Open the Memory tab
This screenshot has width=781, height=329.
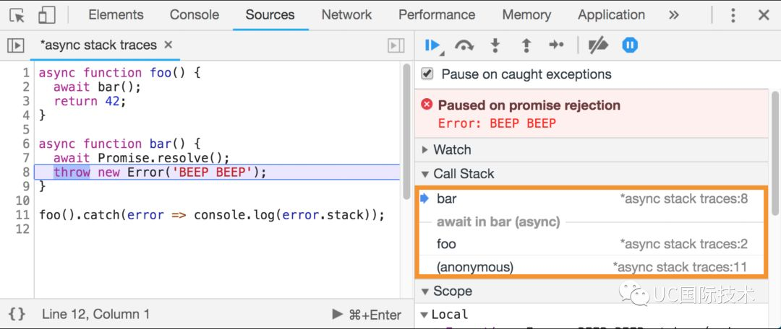(526, 15)
